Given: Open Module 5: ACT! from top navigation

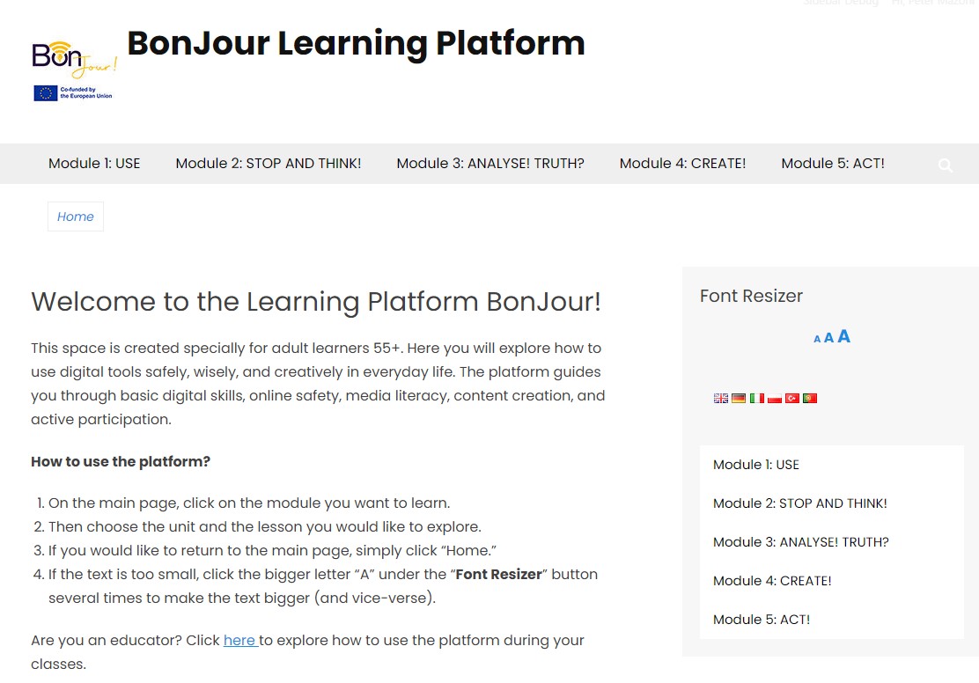Looking at the screenshot, I should [833, 164].
